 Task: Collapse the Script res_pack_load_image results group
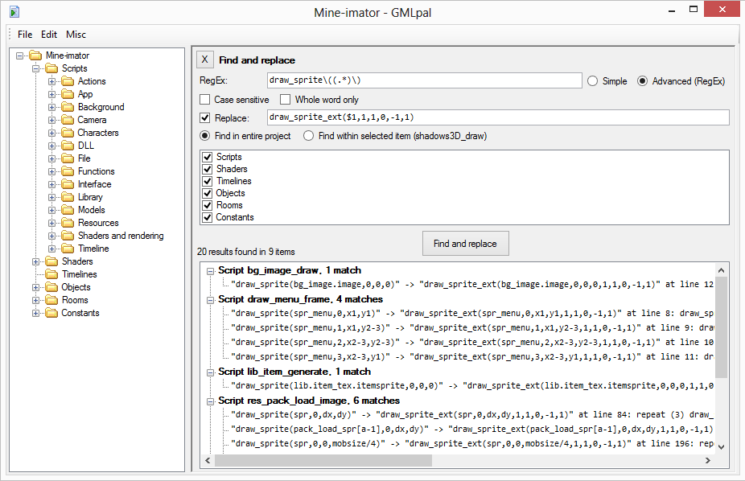click(x=210, y=401)
